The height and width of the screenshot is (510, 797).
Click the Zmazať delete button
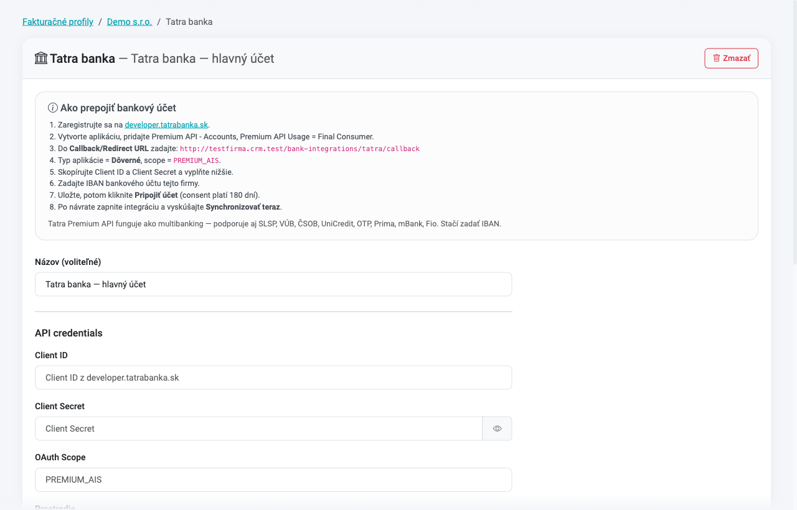tap(732, 58)
